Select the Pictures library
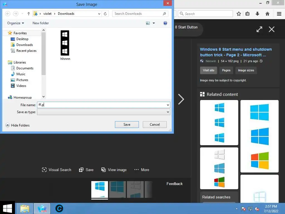Screen dimensions: 285x214 pos(22,80)
